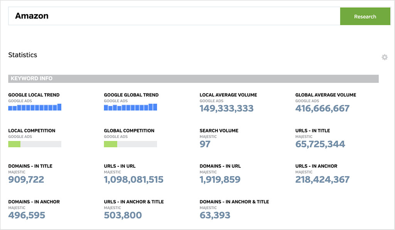Screen dimensions: 395x230
Task: Click the Statistics heading
Action: [x=22, y=55]
